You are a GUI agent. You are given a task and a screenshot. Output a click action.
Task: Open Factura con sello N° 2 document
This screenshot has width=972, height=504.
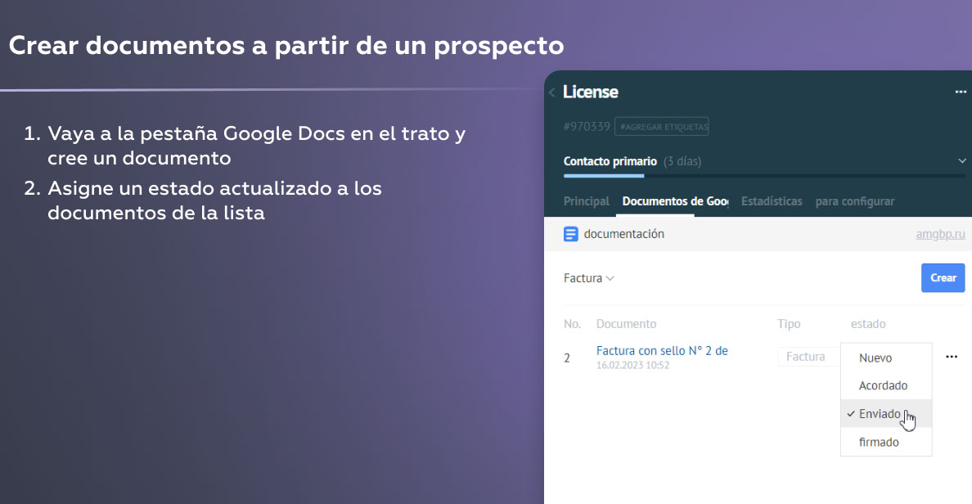coord(662,351)
